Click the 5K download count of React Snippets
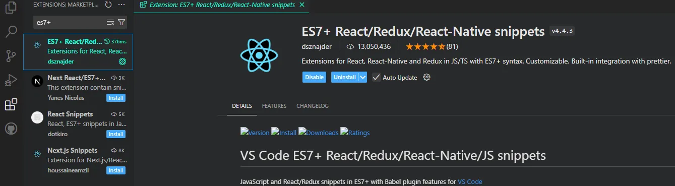Screen dimensions: 675x186 point(121,114)
